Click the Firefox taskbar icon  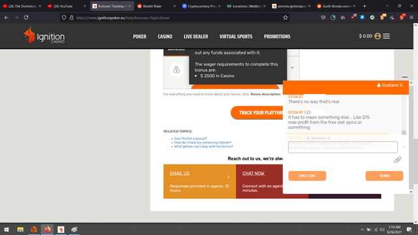coord(48,229)
